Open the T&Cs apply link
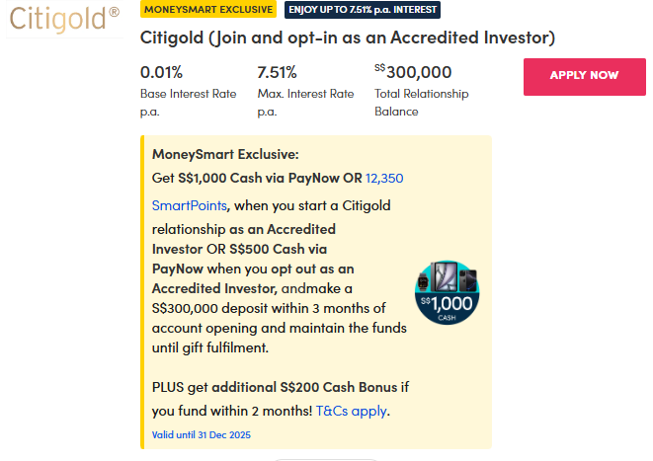 (352, 411)
